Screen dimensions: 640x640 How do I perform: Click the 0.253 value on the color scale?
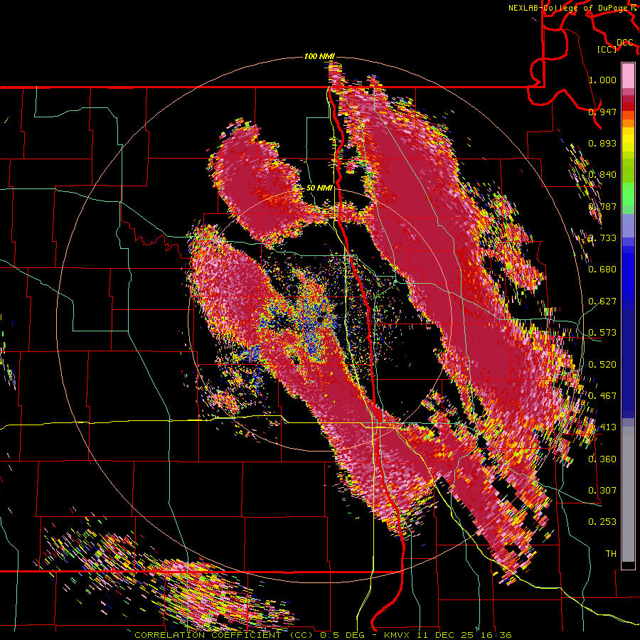[x=602, y=522]
